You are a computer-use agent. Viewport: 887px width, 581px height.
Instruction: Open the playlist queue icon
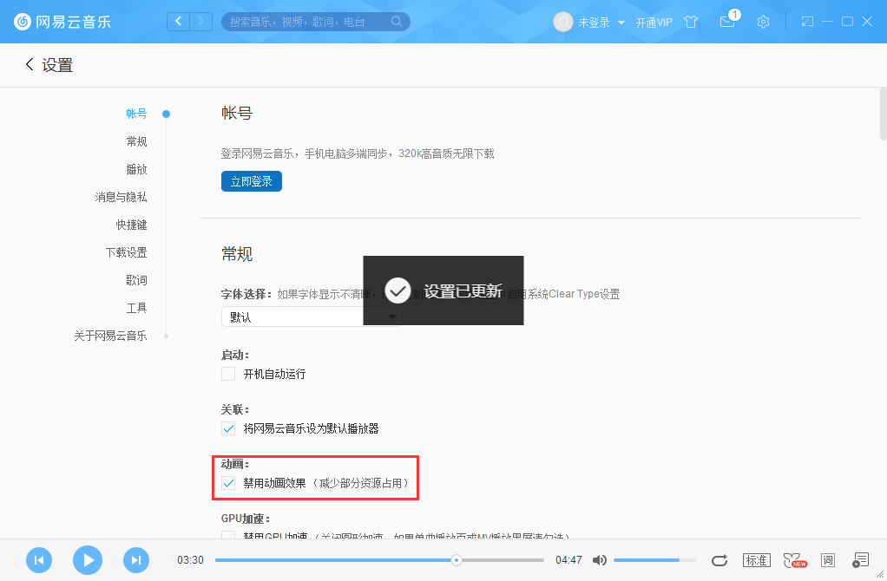860,560
